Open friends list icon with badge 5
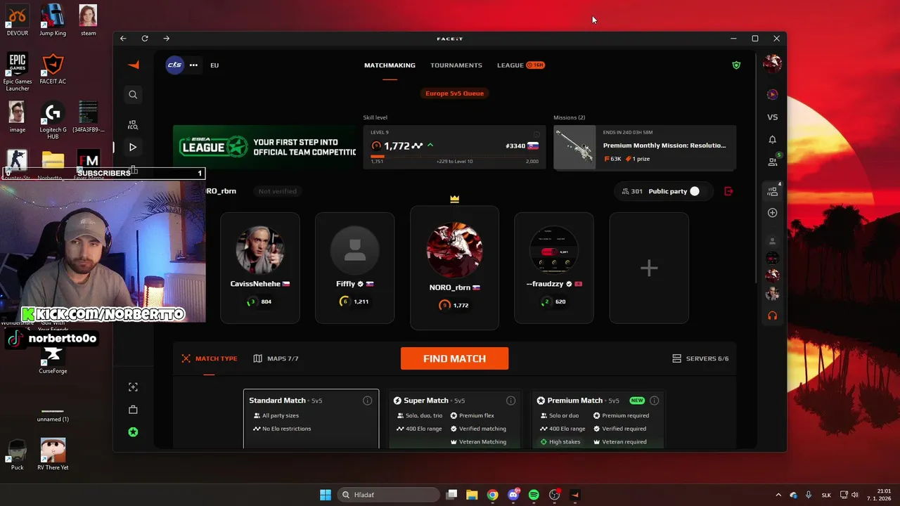The height and width of the screenshot is (506, 900). [773, 161]
